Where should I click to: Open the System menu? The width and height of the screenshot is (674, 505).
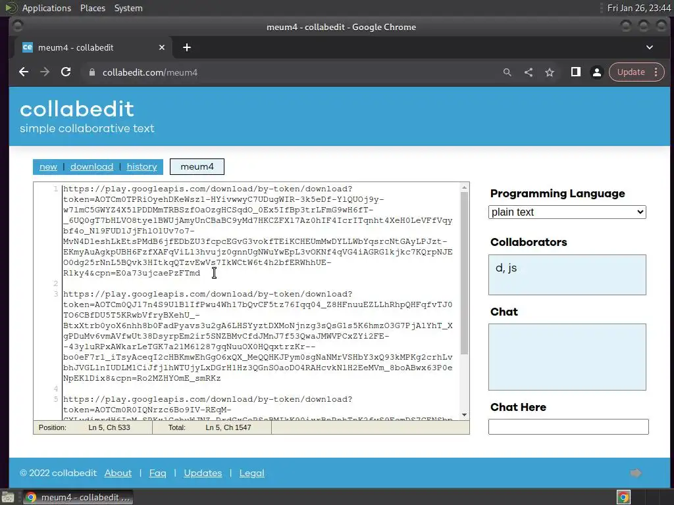click(128, 8)
